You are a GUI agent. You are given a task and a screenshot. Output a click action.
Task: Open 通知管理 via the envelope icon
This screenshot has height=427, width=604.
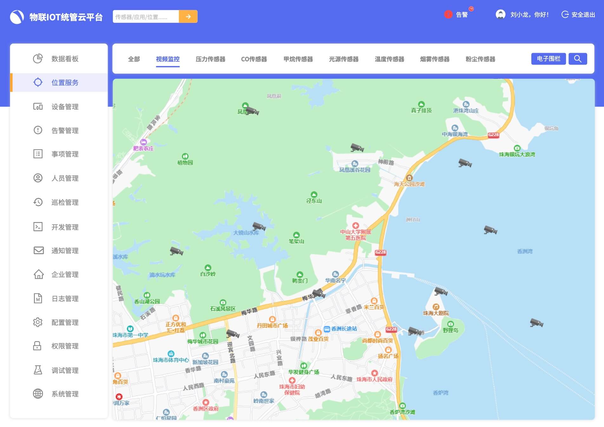pyautogui.click(x=38, y=250)
